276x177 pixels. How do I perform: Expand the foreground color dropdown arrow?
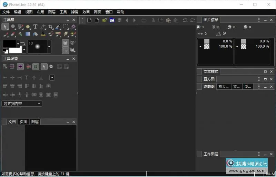tap(18, 44)
